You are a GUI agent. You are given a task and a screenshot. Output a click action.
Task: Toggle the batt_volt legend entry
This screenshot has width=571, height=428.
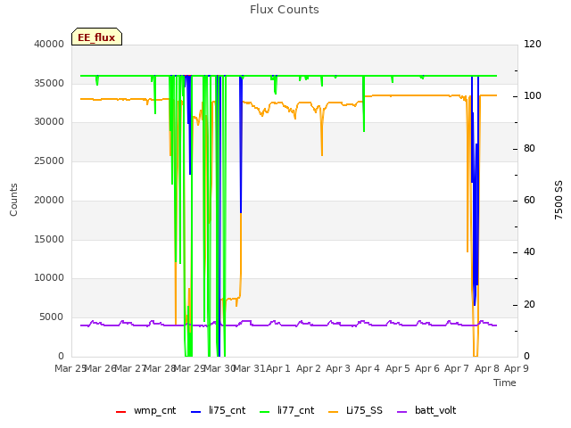pyautogui.click(x=426, y=410)
